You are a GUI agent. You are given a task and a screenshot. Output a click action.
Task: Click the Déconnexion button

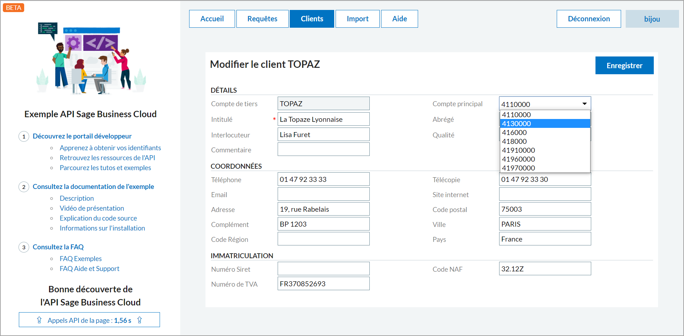point(589,19)
